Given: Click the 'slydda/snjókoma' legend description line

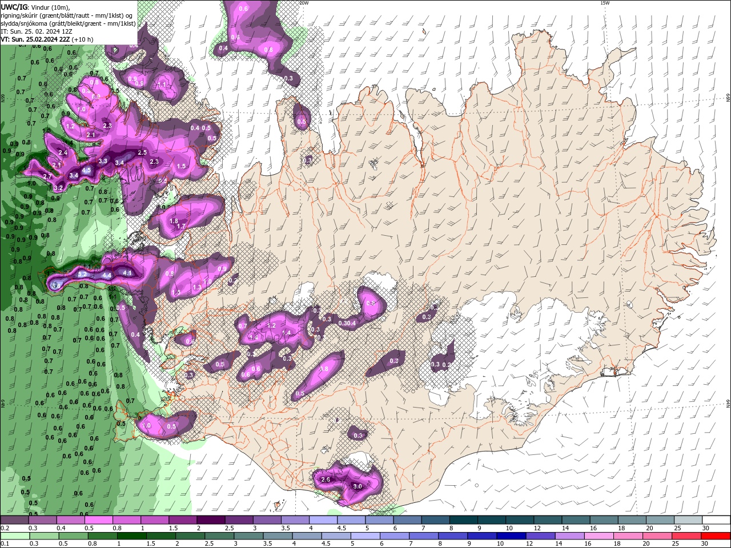Looking at the screenshot, I should (x=68, y=23).
